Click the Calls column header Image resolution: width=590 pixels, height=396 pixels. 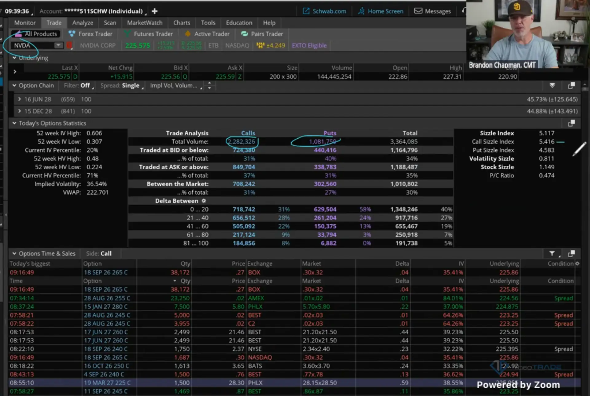248,133
